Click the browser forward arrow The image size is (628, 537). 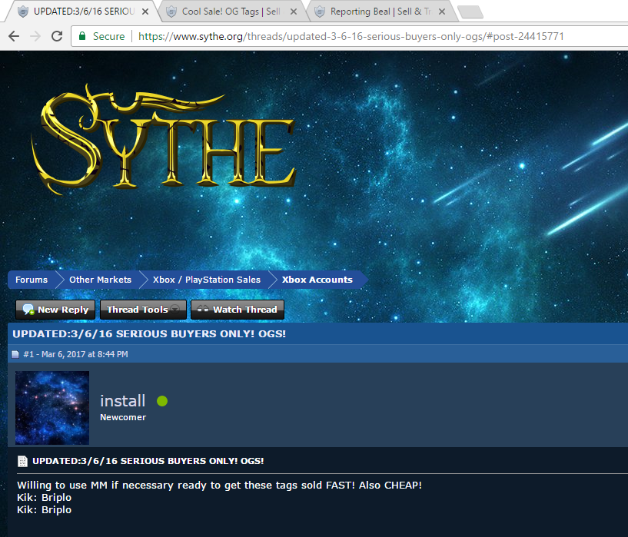[x=35, y=36]
